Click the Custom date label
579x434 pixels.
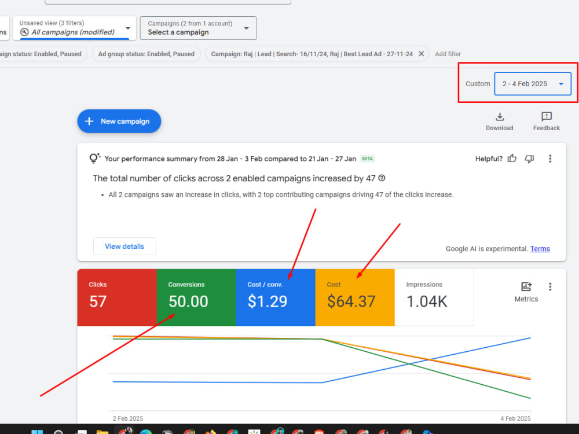click(x=478, y=84)
